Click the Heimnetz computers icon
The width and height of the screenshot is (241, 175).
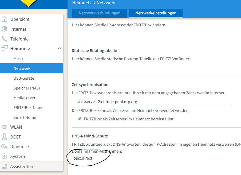4,48
